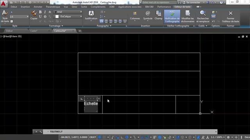Toggle strikethrough text formatting
The height and width of the screenshot is (140, 250).
(x=50, y=12)
